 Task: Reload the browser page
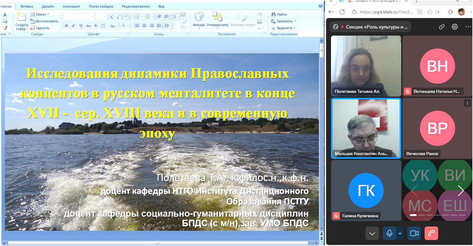tap(342, 12)
